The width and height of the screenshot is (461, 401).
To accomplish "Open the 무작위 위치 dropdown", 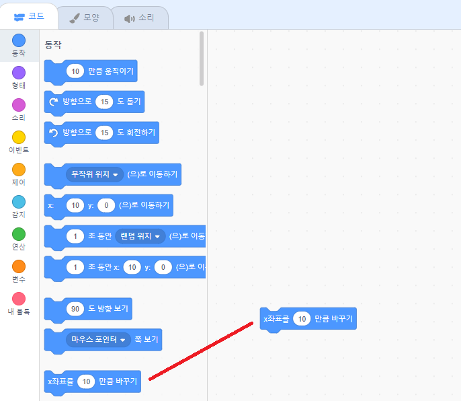I will click(94, 174).
